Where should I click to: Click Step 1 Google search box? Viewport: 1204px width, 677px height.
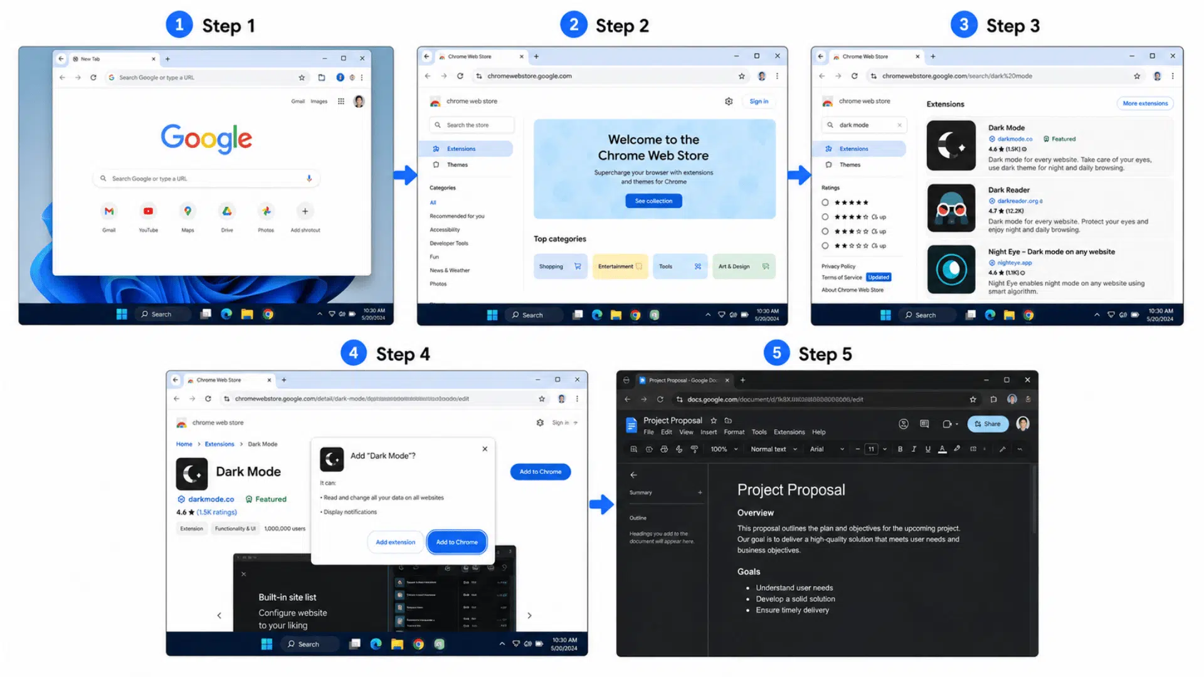tap(206, 179)
